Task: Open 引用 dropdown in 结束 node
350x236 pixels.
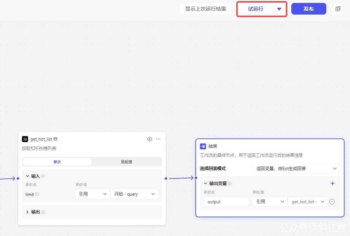Action: [270, 202]
